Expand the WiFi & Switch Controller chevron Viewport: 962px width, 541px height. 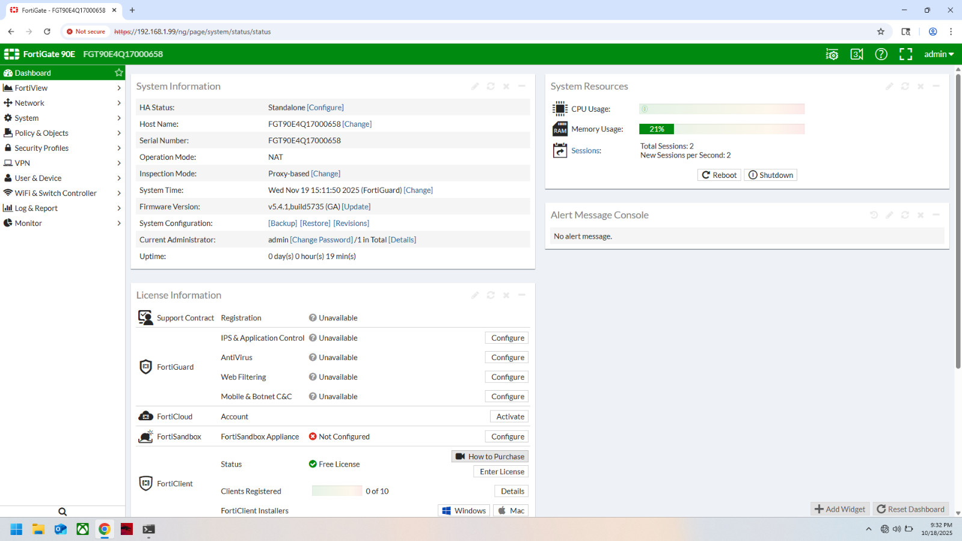point(119,193)
